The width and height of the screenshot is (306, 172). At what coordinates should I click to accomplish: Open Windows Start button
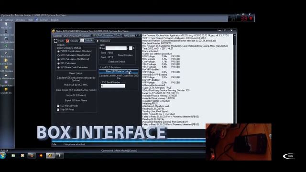pos(3,155)
